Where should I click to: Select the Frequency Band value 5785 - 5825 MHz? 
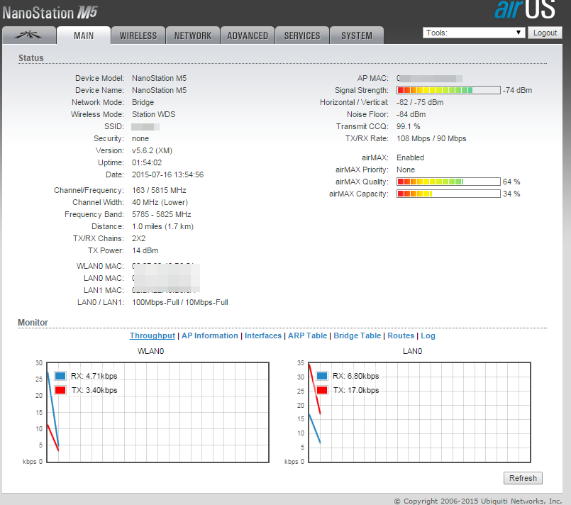[x=161, y=214]
